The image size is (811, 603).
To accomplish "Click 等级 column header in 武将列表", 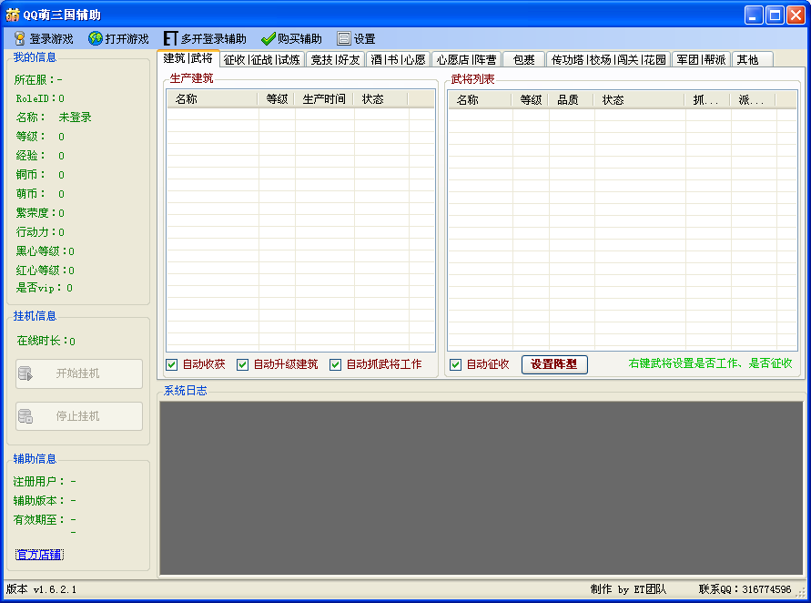I will coord(530,100).
